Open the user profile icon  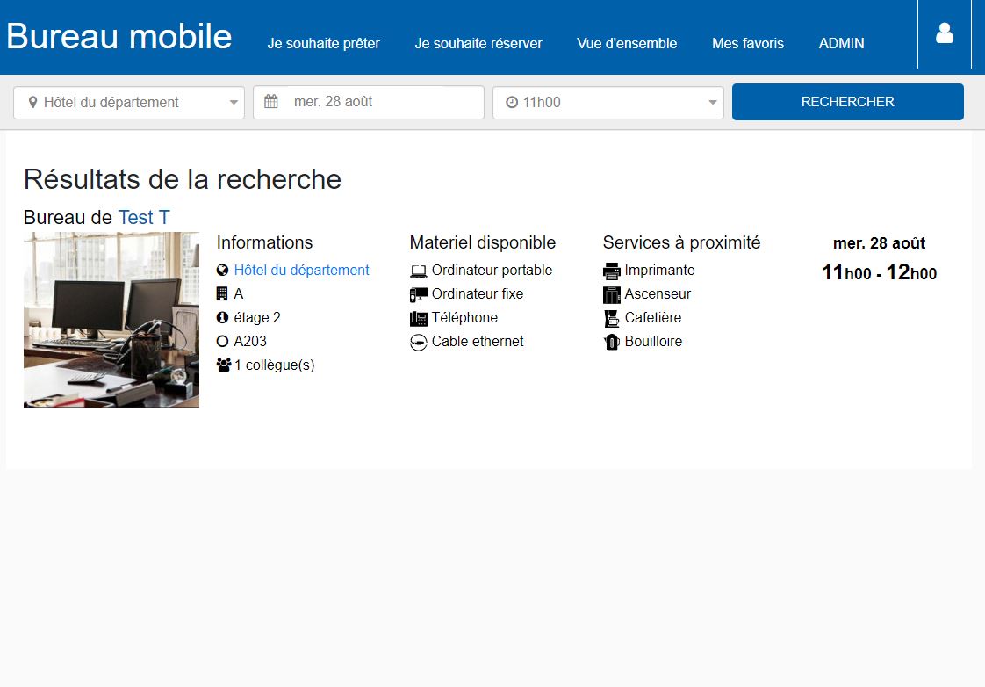(x=944, y=33)
